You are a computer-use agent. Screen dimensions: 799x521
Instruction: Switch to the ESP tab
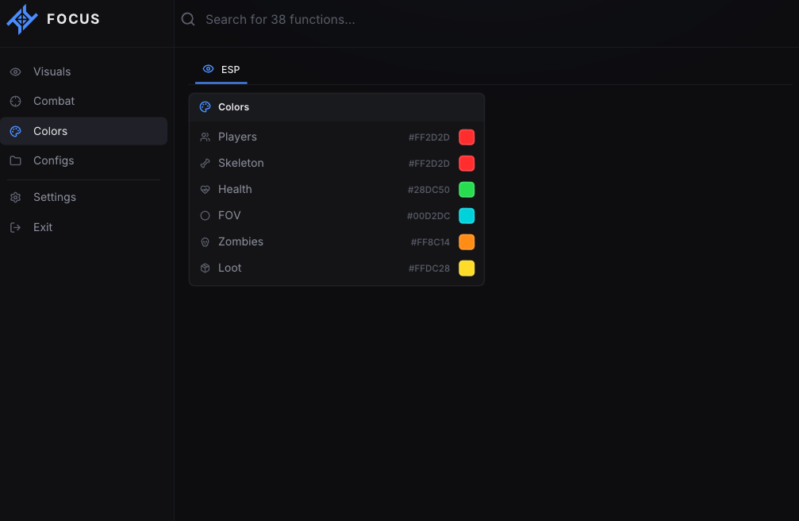221,70
